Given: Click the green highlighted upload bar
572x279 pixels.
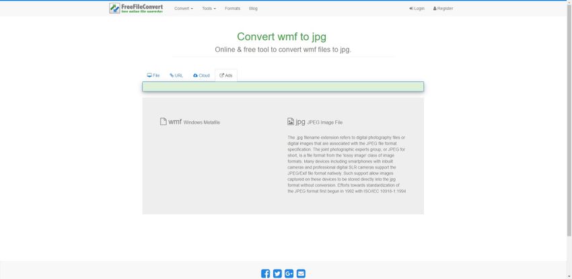Looking at the screenshot, I should pyautogui.click(x=283, y=87).
